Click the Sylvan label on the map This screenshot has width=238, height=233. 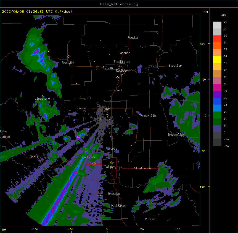(108, 68)
